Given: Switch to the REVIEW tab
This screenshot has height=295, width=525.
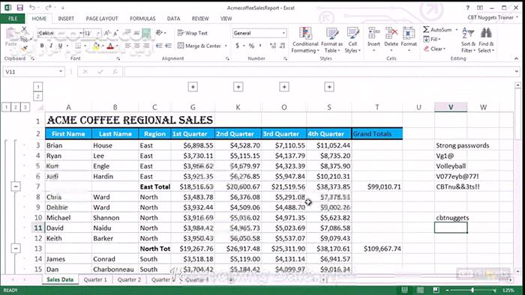Looking at the screenshot, I should pyautogui.click(x=200, y=19).
